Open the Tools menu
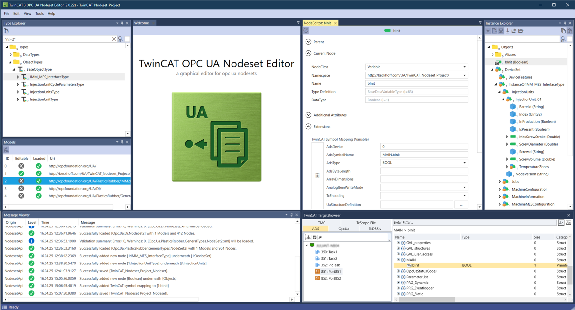 pos(39,13)
